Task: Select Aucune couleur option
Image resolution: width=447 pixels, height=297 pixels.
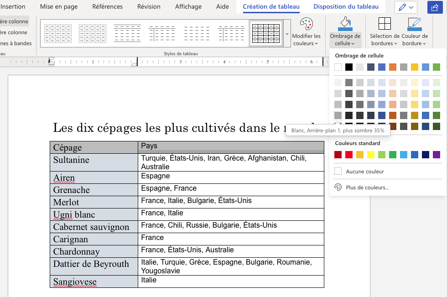Action: tap(388, 171)
